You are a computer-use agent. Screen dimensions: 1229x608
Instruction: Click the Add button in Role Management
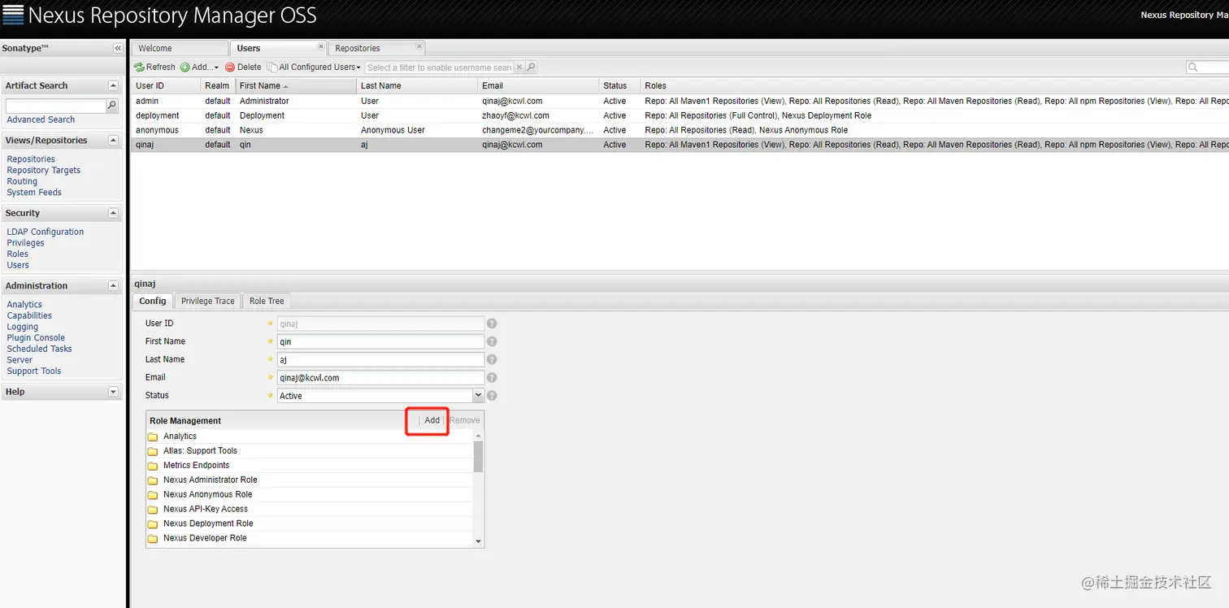click(x=432, y=420)
